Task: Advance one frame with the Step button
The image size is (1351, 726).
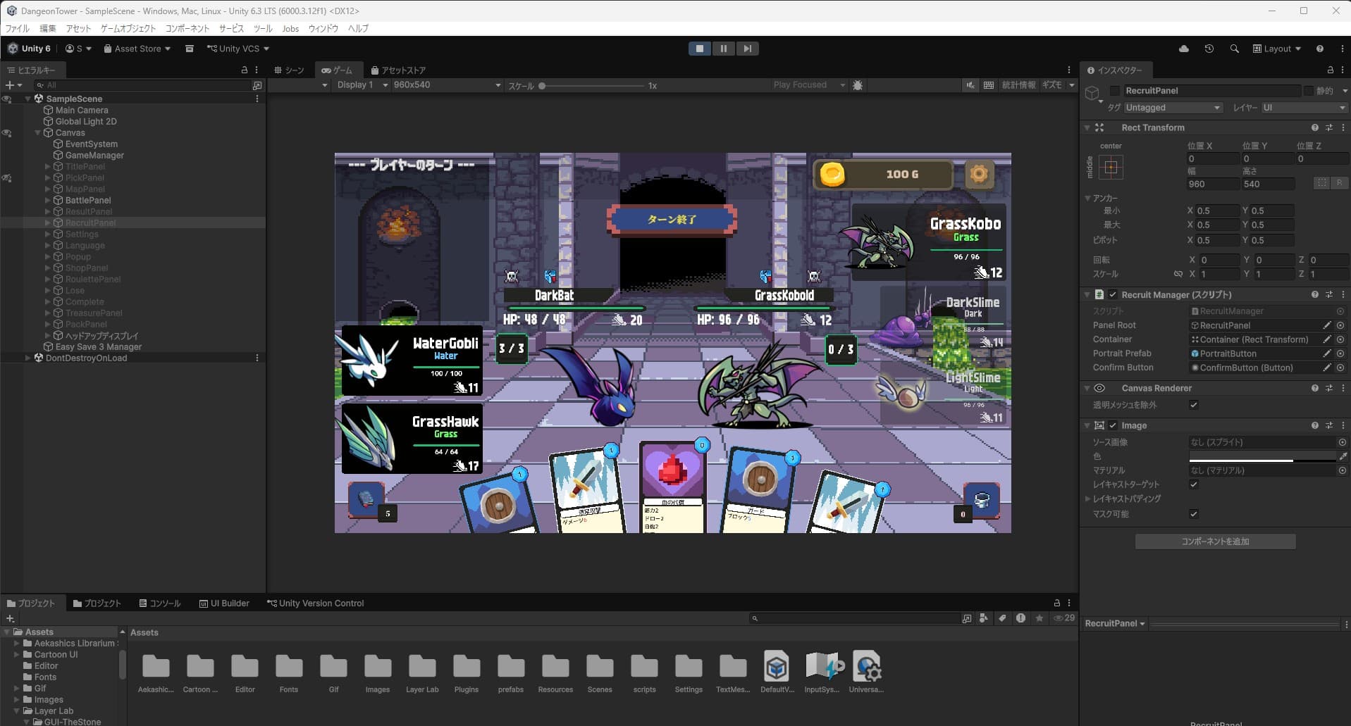Action: point(747,49)
